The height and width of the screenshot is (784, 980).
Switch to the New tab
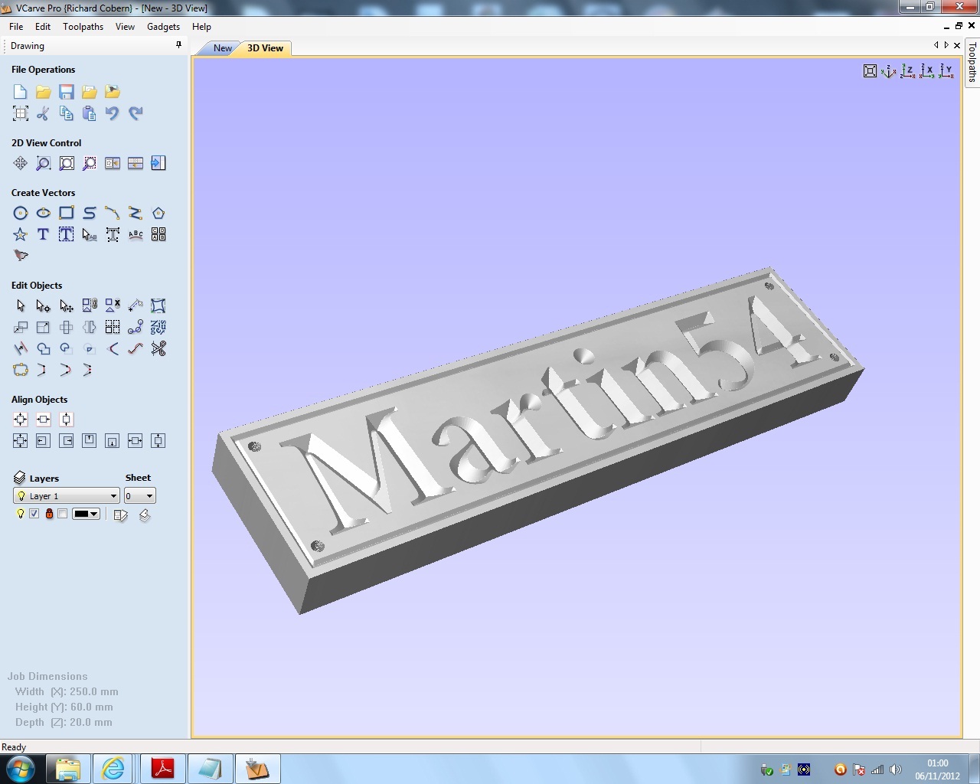[x=222, y=47]
